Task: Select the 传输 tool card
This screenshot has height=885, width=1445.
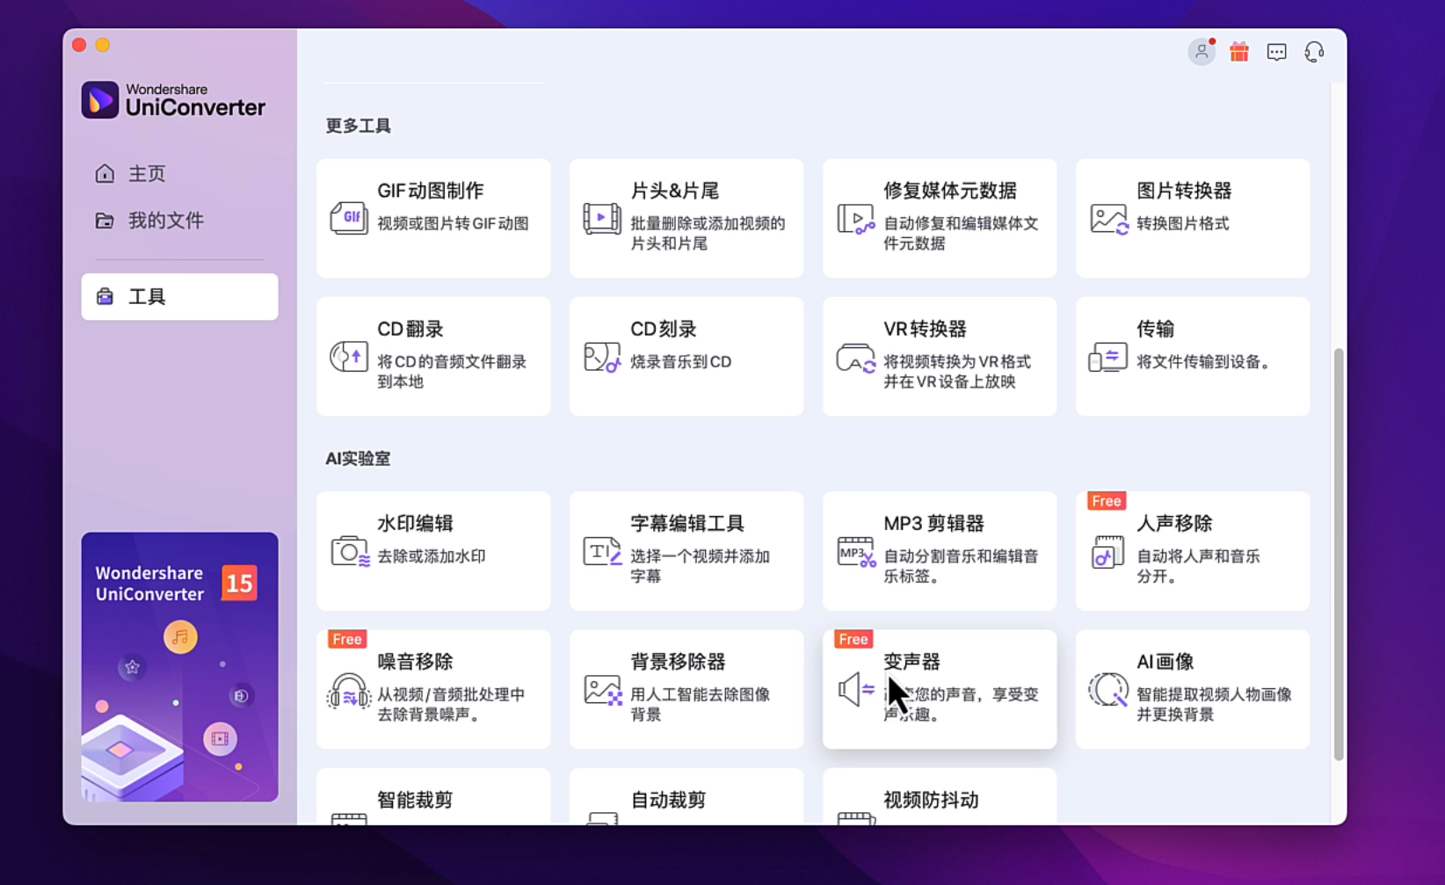Action: [1192, 356]
